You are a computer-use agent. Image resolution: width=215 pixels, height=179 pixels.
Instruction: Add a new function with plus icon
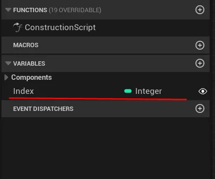[x=200, y=10]
